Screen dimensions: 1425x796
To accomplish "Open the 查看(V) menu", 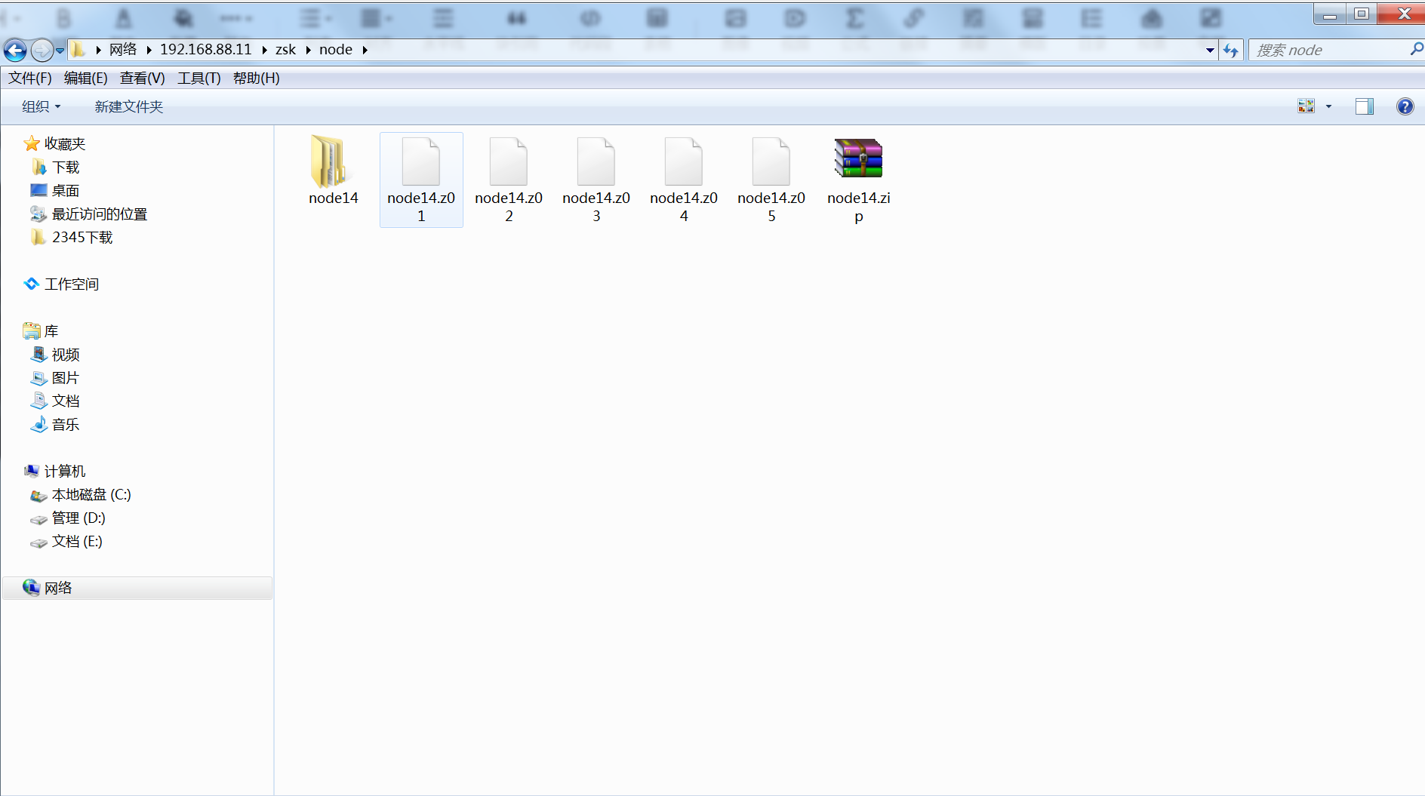I will tap(142, 78).
